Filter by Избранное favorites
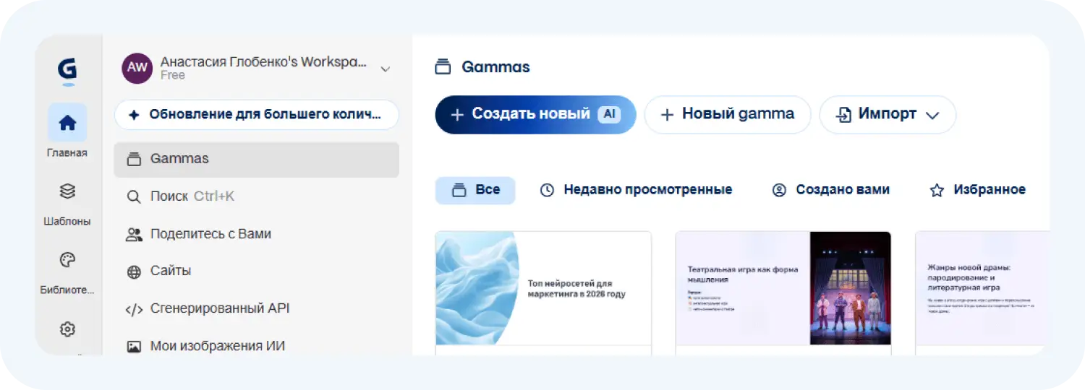Image resolution: width=1085 pixels, height=390 pixels. [x=977, y=190]
